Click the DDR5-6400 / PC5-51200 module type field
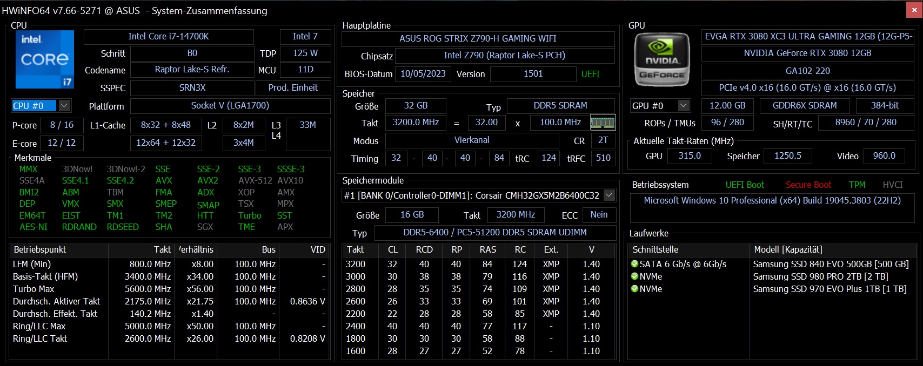Image resolution: width=923 pixels, height=366 pixels. 495,233
